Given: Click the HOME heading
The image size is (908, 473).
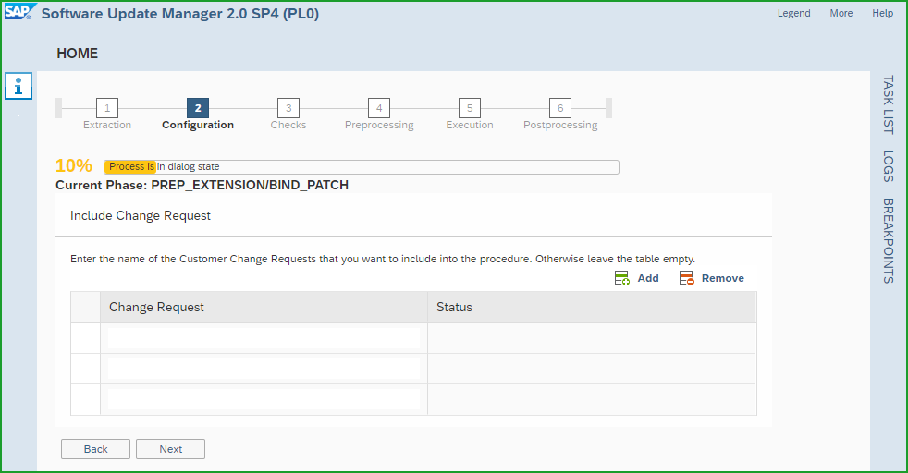Looking at the screenshot, I should [x=78, y=54].
